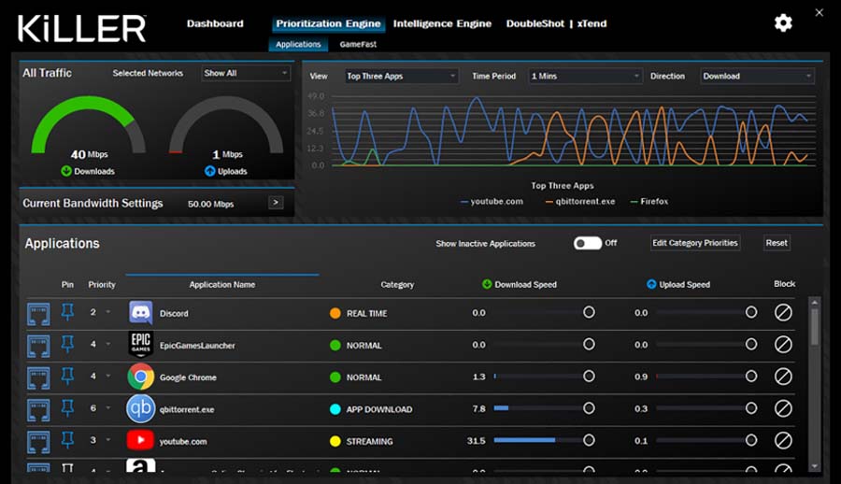Block EpicGamesLauncher traffic
Image resolution: width=841 pixels, height=484 pixels.
[783, 345]
